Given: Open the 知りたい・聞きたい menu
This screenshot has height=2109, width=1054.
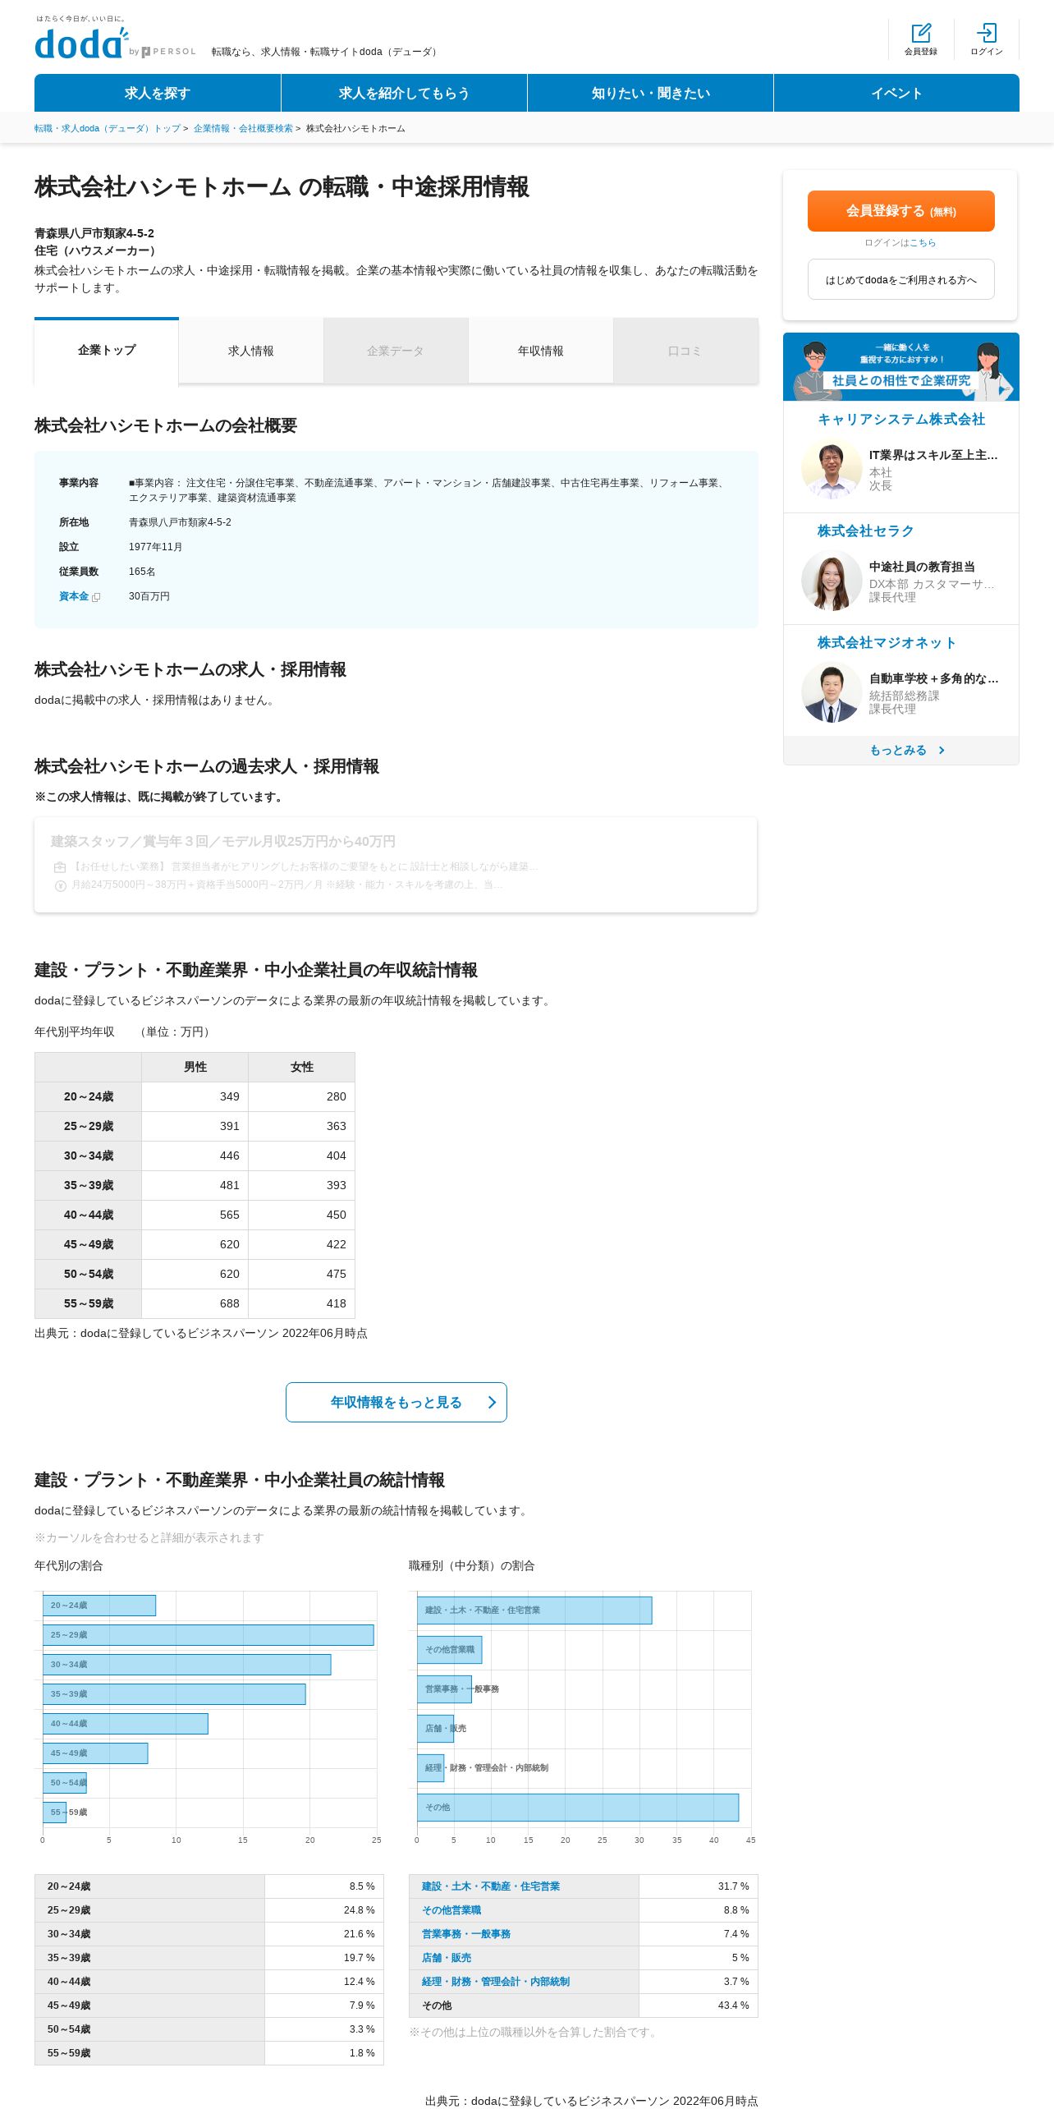Looking at the screenshot, I should [x=650, y=93].
